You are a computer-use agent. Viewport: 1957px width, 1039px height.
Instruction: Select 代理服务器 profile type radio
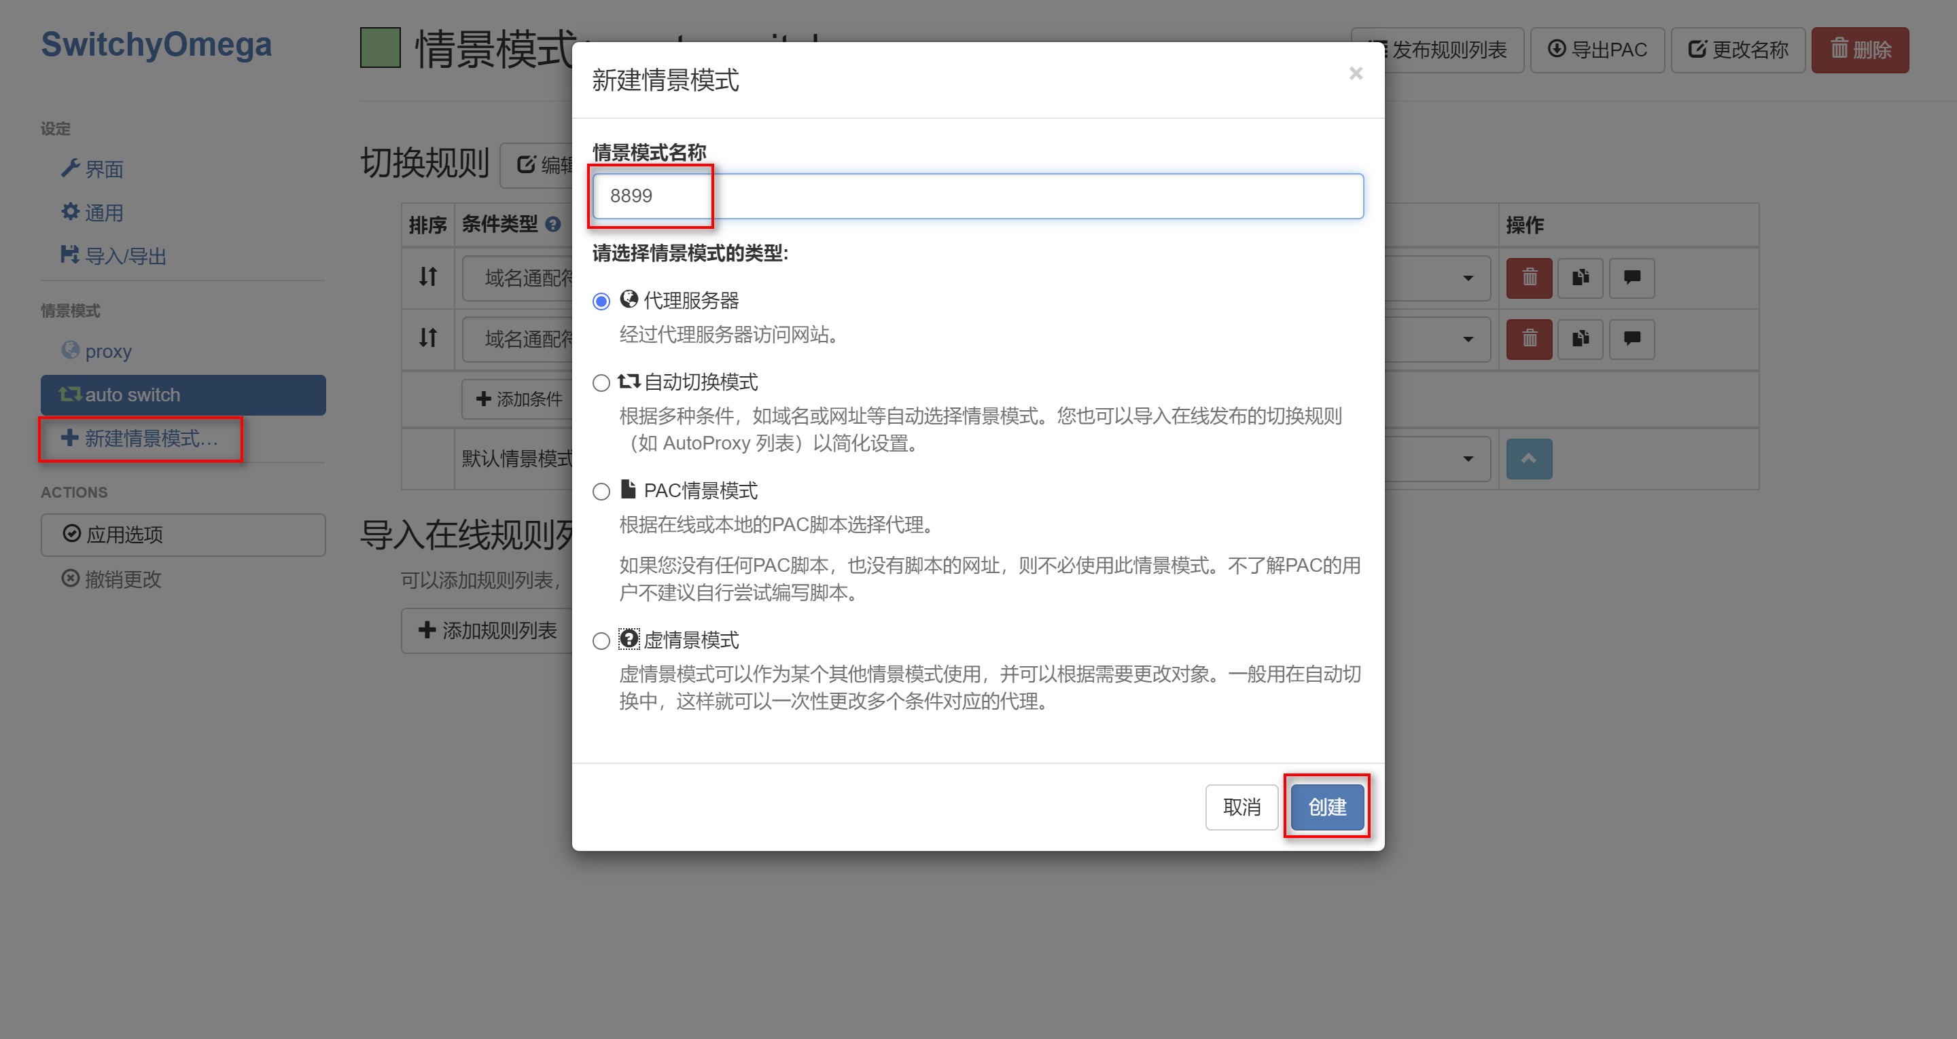tap(601, 302)
